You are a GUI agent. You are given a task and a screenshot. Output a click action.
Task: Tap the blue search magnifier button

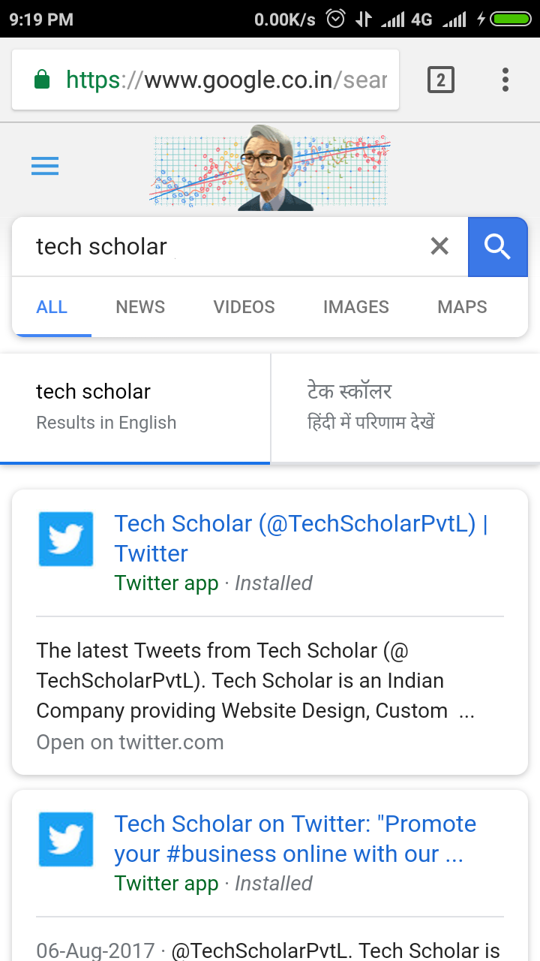pos(498,247)
